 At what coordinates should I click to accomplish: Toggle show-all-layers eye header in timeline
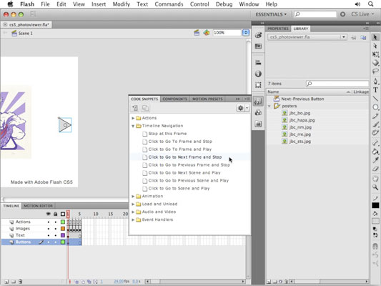tap(49, 214)
